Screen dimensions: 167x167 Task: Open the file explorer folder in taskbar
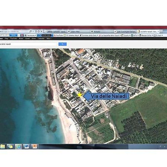pyautogui.click(x=3, y=147)
